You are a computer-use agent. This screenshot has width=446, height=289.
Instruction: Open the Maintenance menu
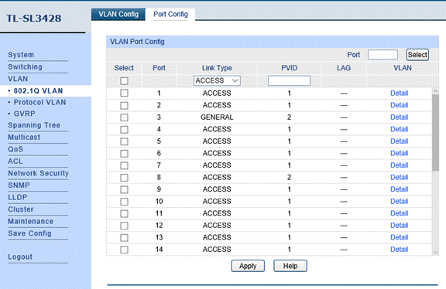pos(31,221)
